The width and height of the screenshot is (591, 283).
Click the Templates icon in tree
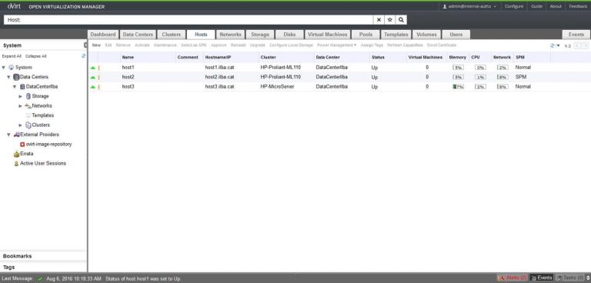pyautogui.click(x=28, y=115)
